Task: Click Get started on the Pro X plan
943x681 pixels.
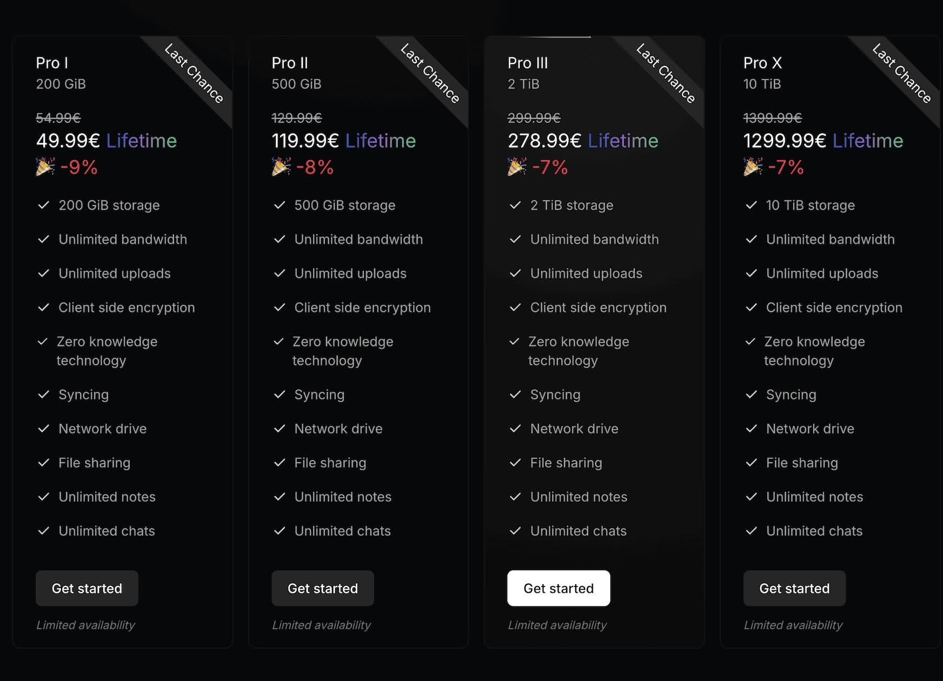Action: (794, 588)
